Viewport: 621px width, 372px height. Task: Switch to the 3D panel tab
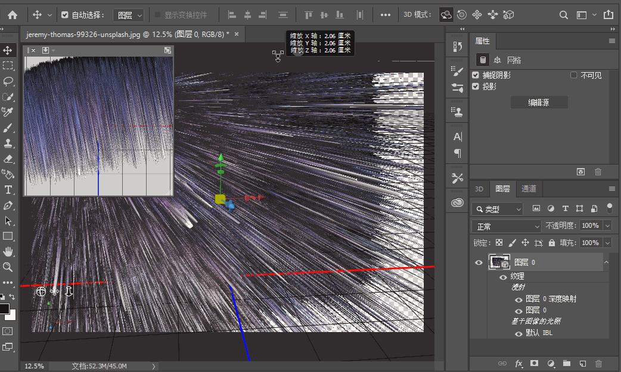[x=479, y=188]
